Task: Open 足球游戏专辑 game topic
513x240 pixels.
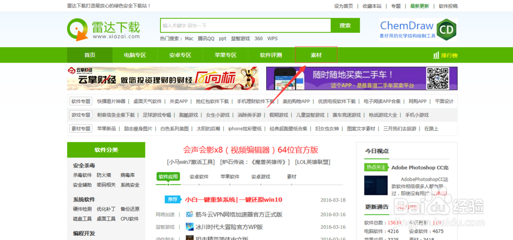Action: pos(157,115)
